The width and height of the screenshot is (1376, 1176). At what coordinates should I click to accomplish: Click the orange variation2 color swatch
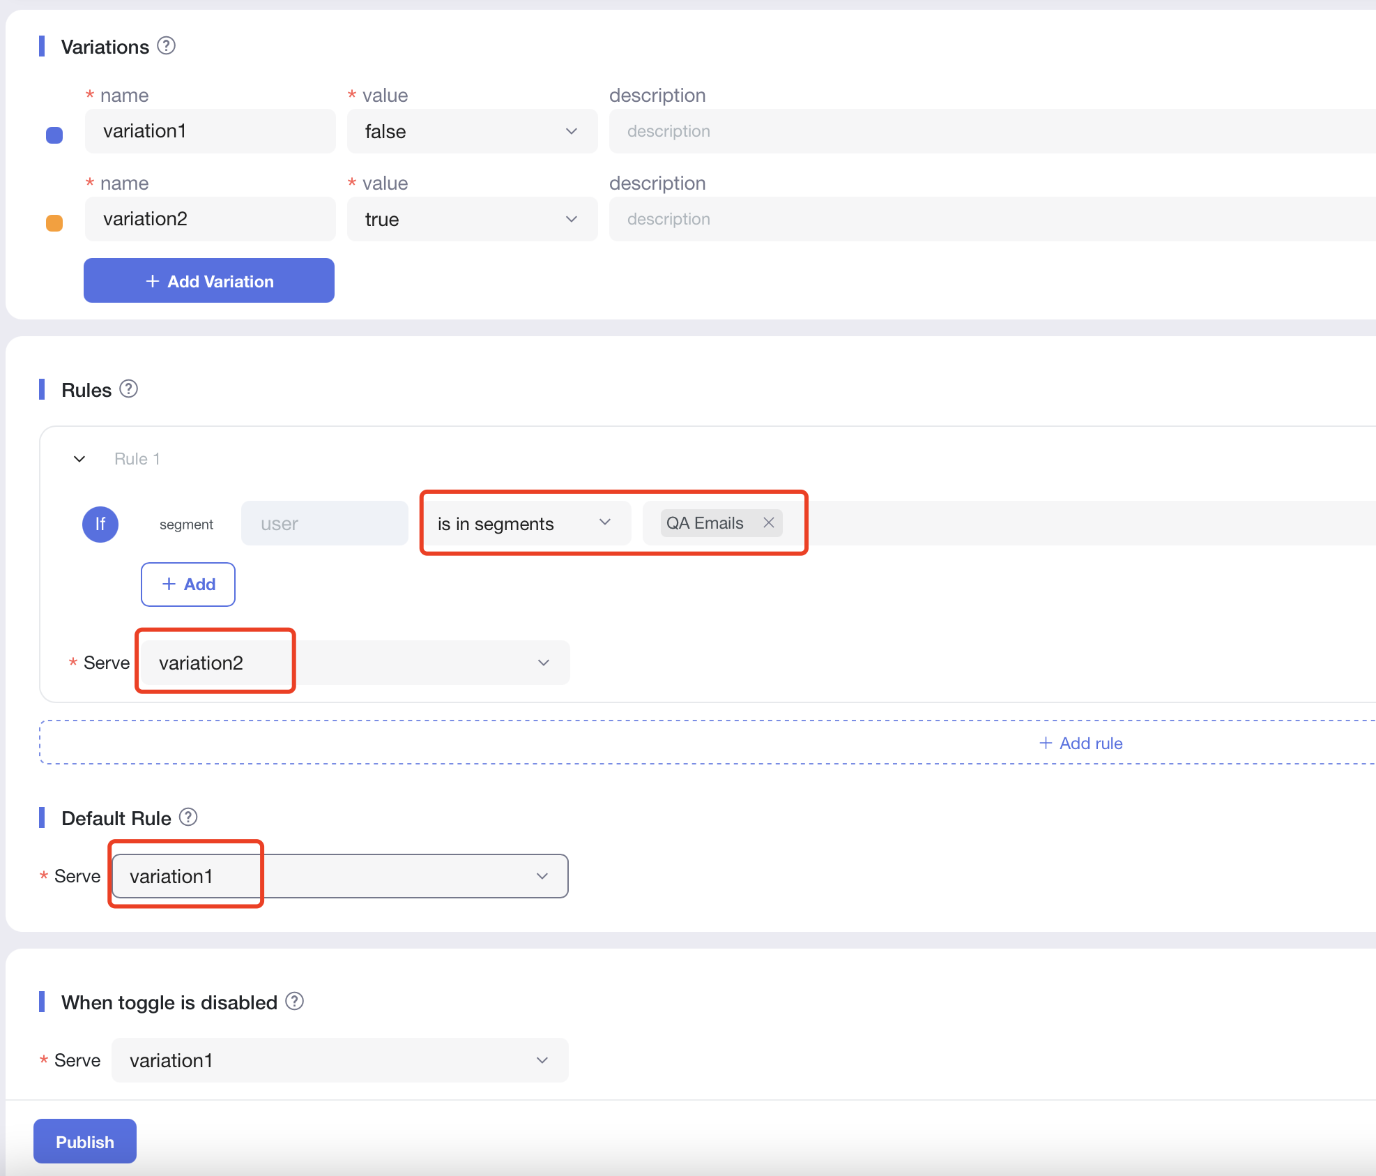coord(54,223)
